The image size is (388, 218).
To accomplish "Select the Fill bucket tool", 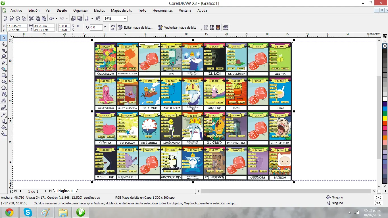I will (4, 127).
